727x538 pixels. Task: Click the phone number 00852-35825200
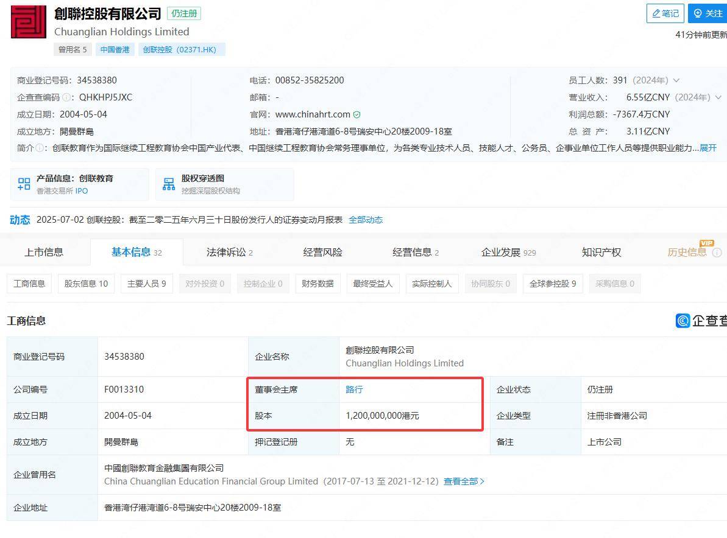(x=310, y=80)
